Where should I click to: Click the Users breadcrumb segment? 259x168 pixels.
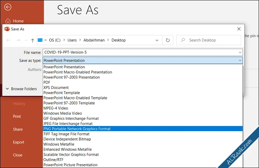pyautogui.click(x=72, y=40)
